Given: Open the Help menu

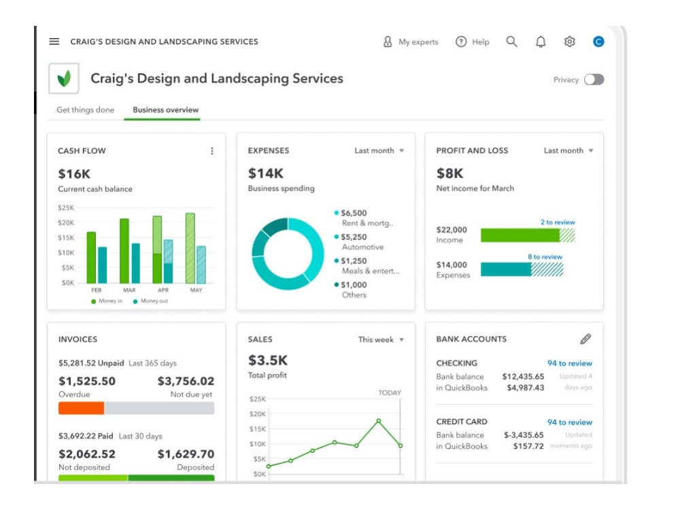Looking at the screenshot, I should [x=473, y=41].
